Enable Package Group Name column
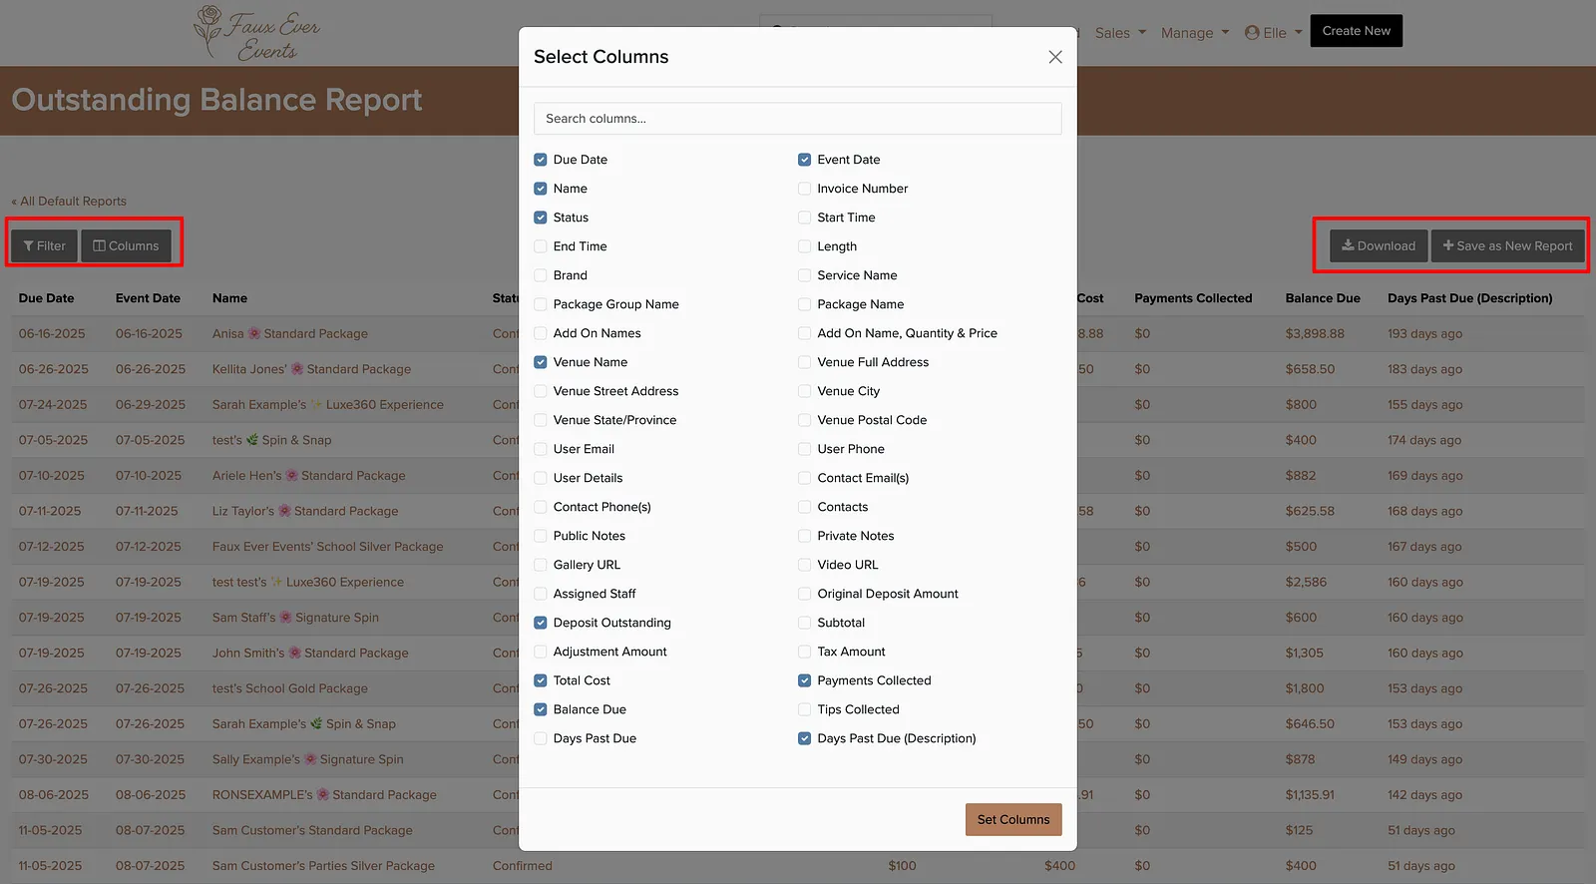1596x884 pixels. pyautogui.click(x=541, y=304)
